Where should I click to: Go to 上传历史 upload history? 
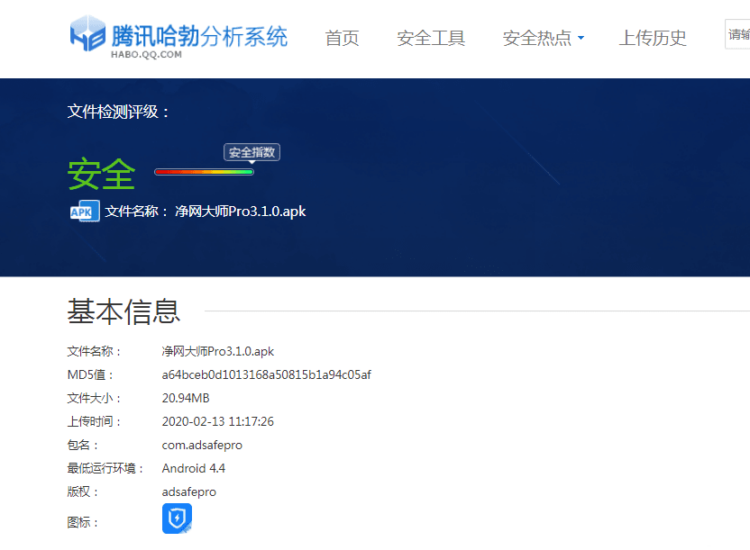coord(653,38)
